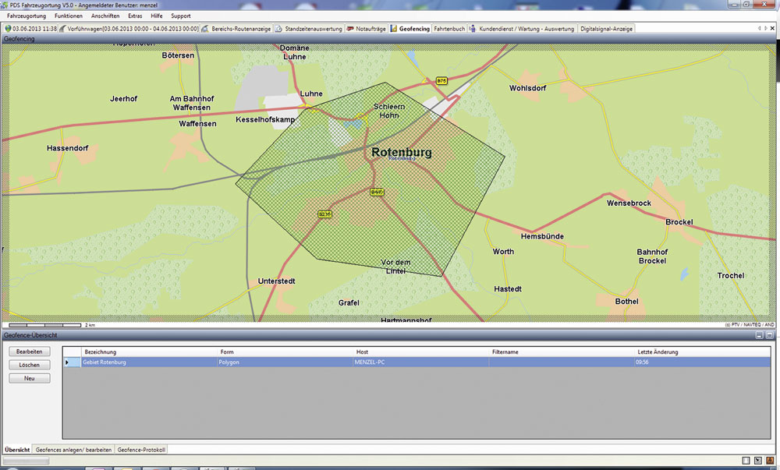Click the Trochel label on the map
The width and height of the screenshot is (780, 470).
click(x=731, y=276)
